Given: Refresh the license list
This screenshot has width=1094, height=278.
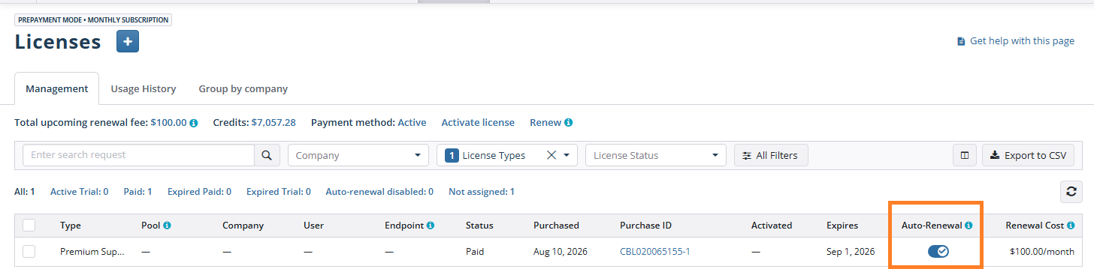Looking at the screenshot, I should point(1071,191).
